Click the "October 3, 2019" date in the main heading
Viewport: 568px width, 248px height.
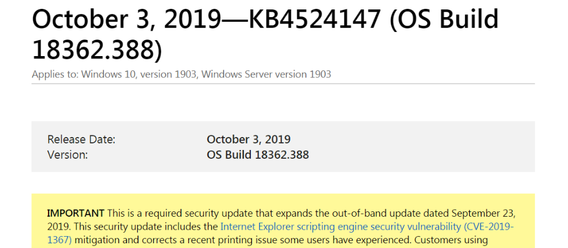125,19
